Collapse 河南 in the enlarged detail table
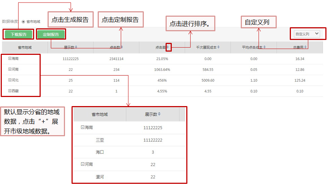Image resolution: width=329 pixels, height=186 pixels. pos(82,164)
